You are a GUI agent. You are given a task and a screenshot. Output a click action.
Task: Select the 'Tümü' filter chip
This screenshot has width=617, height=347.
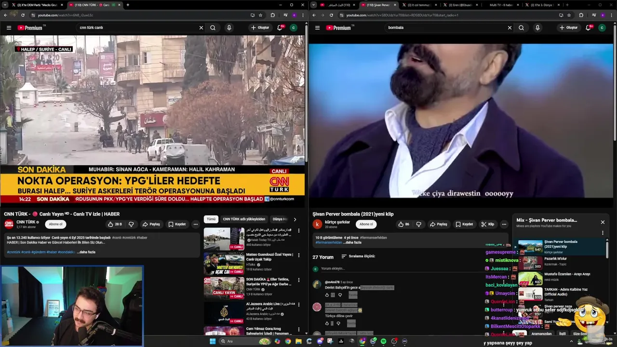click(x=211, y=219)
